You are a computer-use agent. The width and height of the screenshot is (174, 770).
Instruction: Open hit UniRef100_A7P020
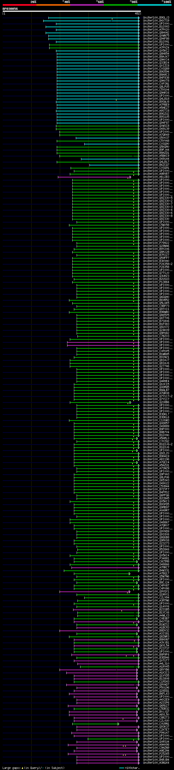point(156,29)
